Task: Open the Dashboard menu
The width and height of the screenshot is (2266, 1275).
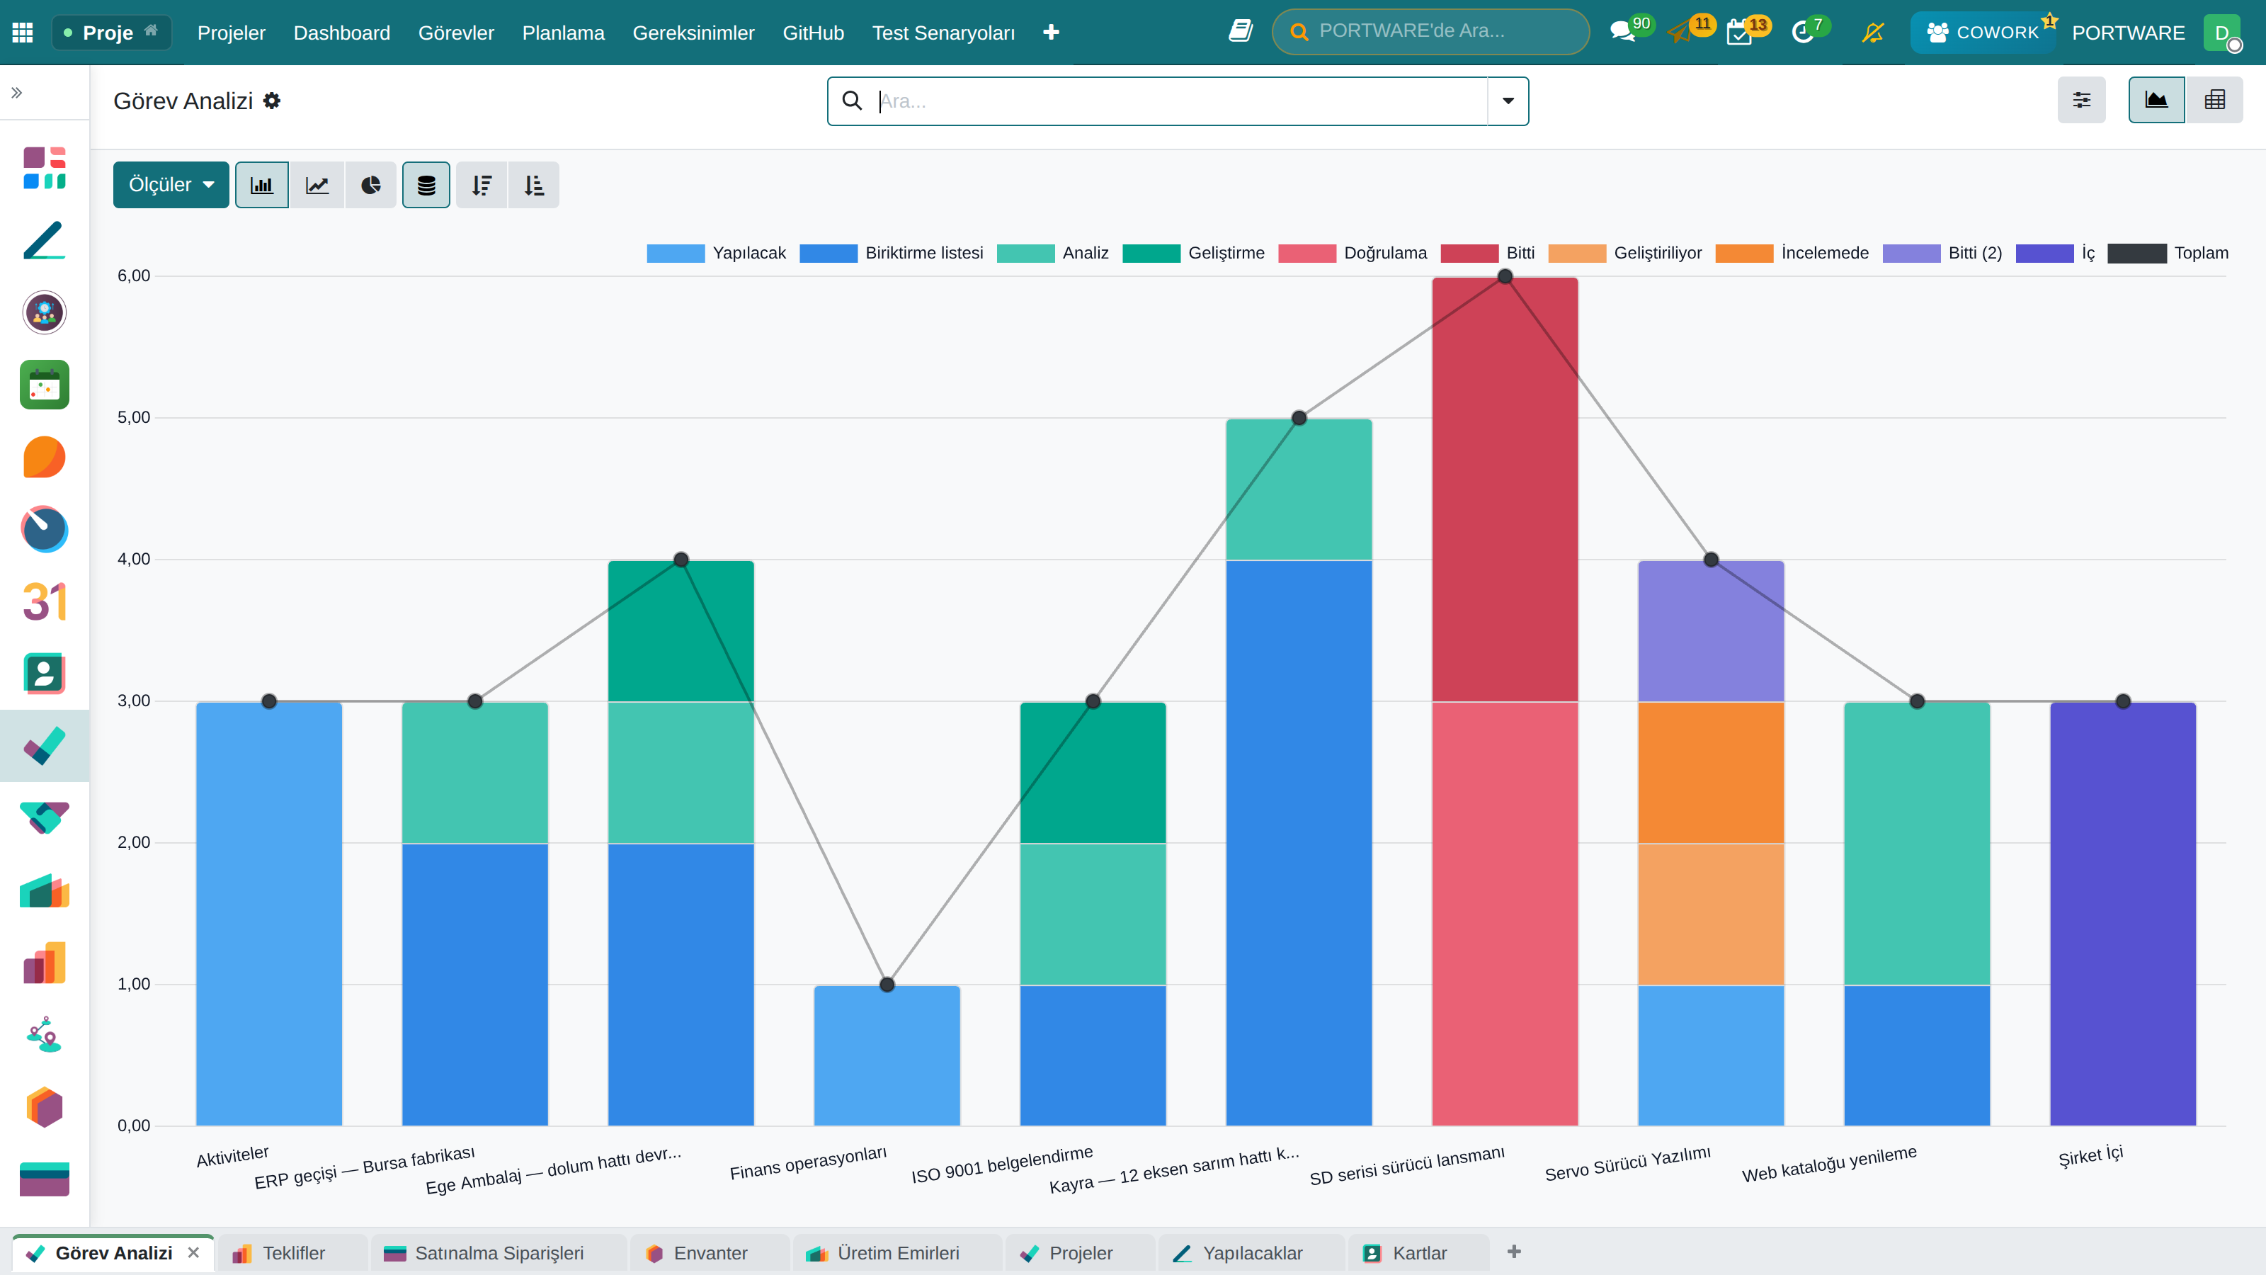Action: coord(342,33)
